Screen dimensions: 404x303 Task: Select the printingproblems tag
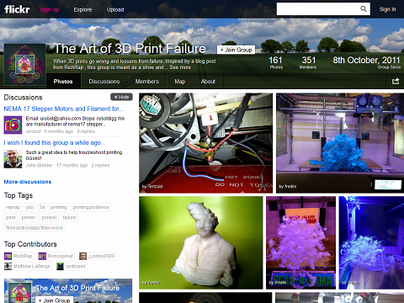click(91, 207)
